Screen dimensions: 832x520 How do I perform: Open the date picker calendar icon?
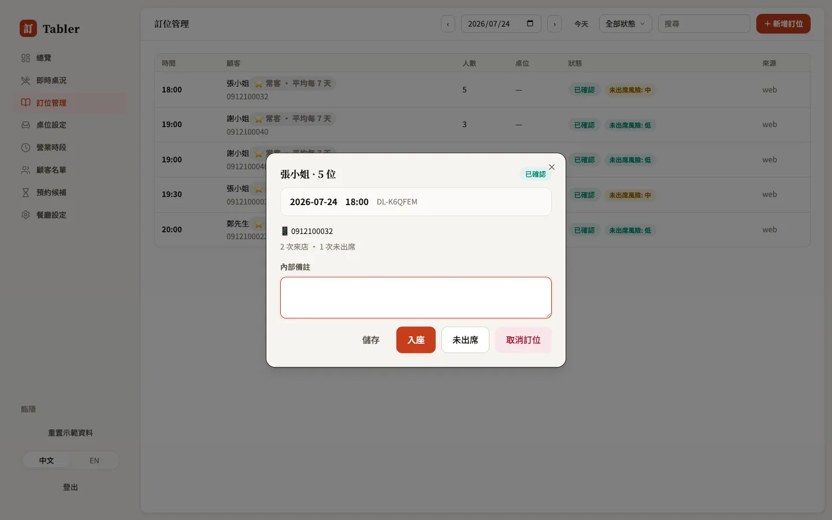tap(530, 24)
